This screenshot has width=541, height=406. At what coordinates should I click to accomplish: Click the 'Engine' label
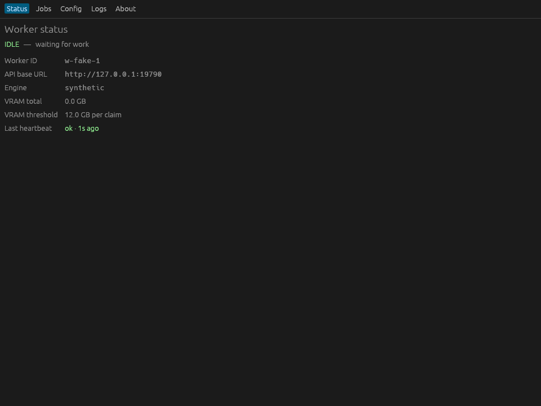[x=16, y=88]
